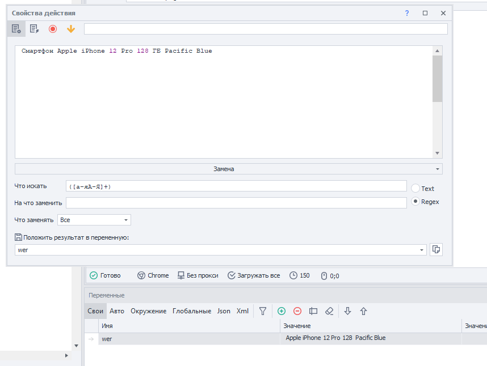Select the Regex radio button
The image size is (487, 366).
[x=415, y=202]
